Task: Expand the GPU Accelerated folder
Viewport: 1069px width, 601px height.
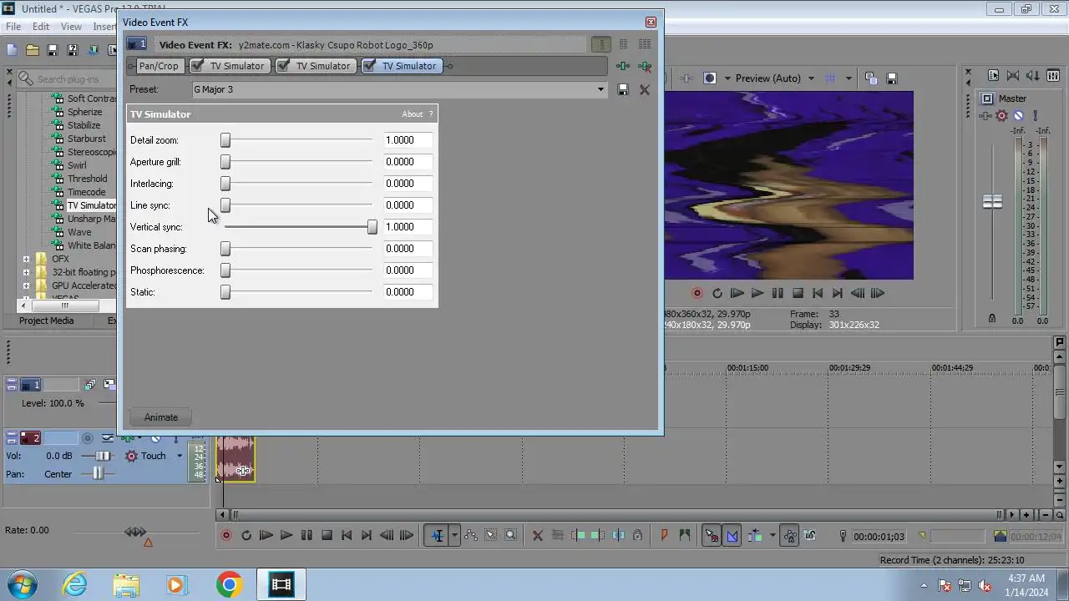Action: tap(26, 285)
